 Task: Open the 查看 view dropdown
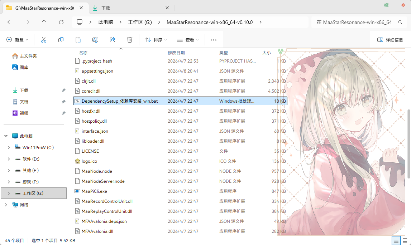point(188,40)
